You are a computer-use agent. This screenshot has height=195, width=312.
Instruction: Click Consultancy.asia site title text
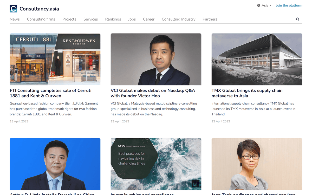(39, 9)
